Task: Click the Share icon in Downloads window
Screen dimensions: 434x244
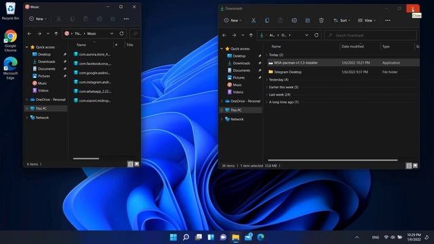Action: [x=308, y=20]
